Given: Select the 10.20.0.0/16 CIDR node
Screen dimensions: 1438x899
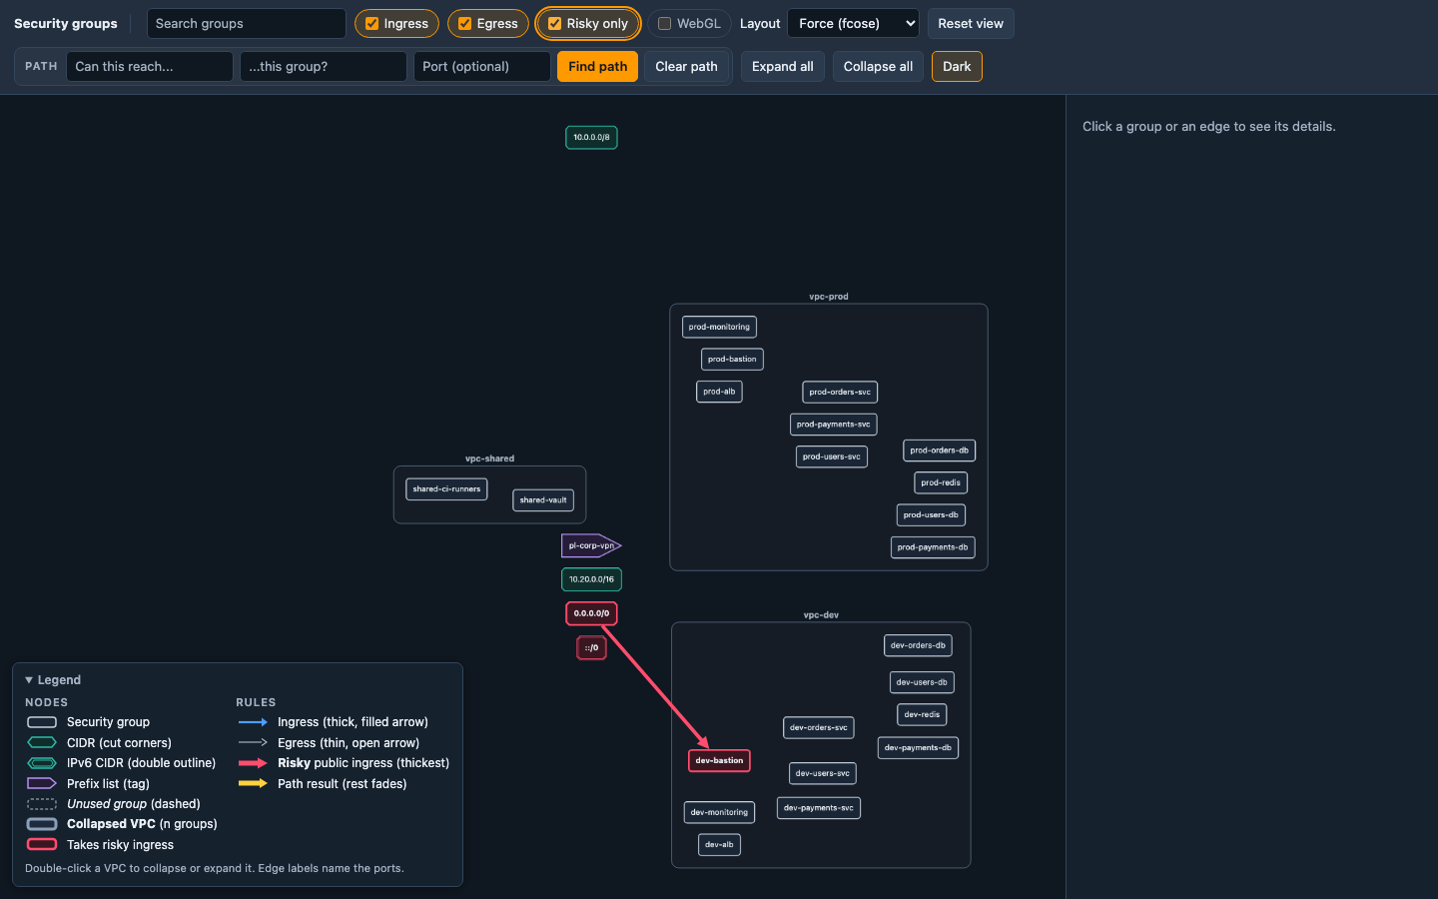Looking at the screenshot, I should pos(591,579).
